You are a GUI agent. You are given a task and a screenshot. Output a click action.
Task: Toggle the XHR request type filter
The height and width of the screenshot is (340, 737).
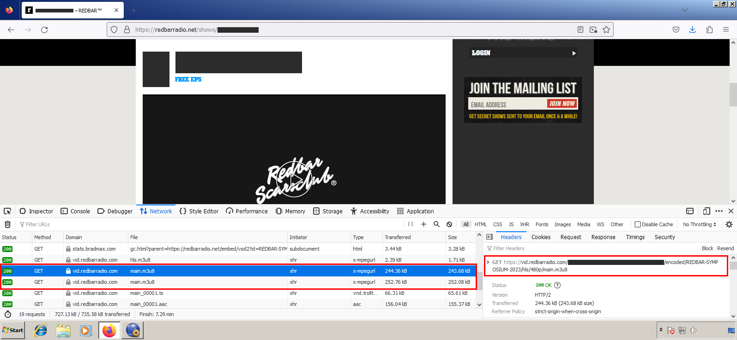[x=525, y=224]
